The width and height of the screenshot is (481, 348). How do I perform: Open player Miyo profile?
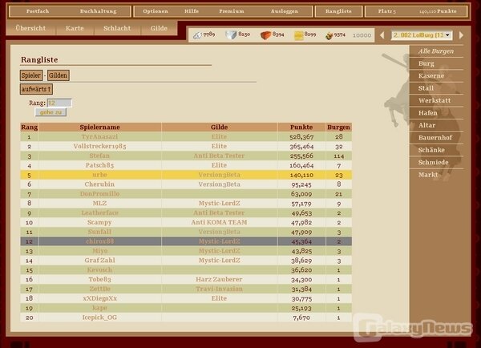pyautogui.click(x=99, y=251)
